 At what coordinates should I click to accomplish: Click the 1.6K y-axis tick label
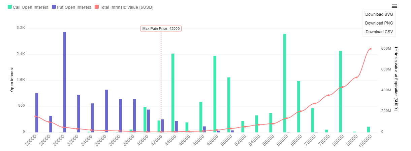pos(21,80)
